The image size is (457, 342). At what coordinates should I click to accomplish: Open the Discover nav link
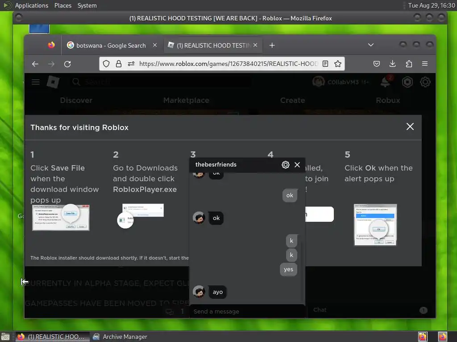76,100
